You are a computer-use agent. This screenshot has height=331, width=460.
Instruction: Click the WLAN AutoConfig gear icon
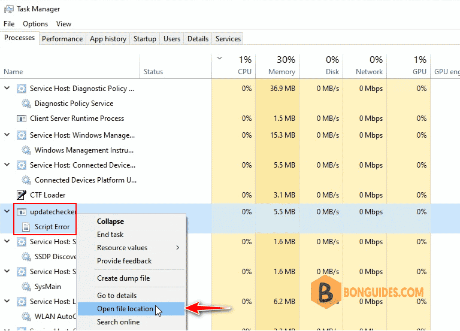[26, 317]
